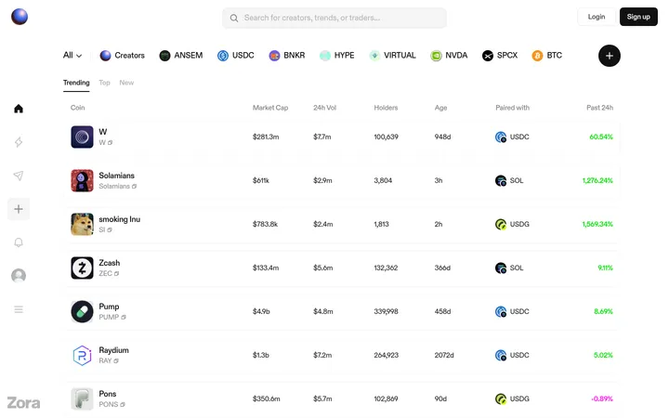Filter by VIRTUAL chip
669x418 pixels.
click(x=392, y=56)
